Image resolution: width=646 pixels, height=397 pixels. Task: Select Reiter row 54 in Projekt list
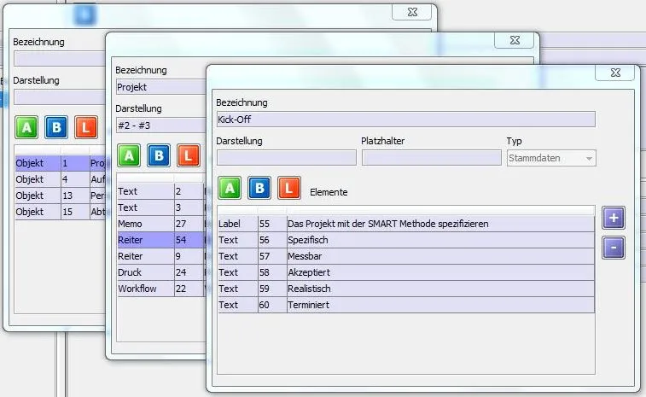coord(160,241)
